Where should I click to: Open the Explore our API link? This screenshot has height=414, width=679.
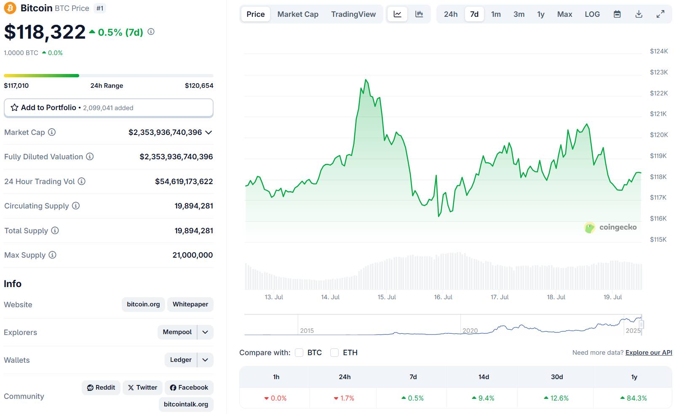[x=648, y=353]
